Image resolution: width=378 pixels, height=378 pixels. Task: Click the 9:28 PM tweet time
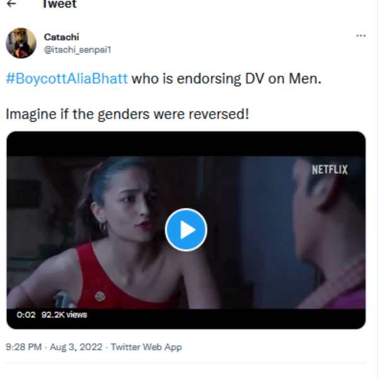tap(24, 347)
